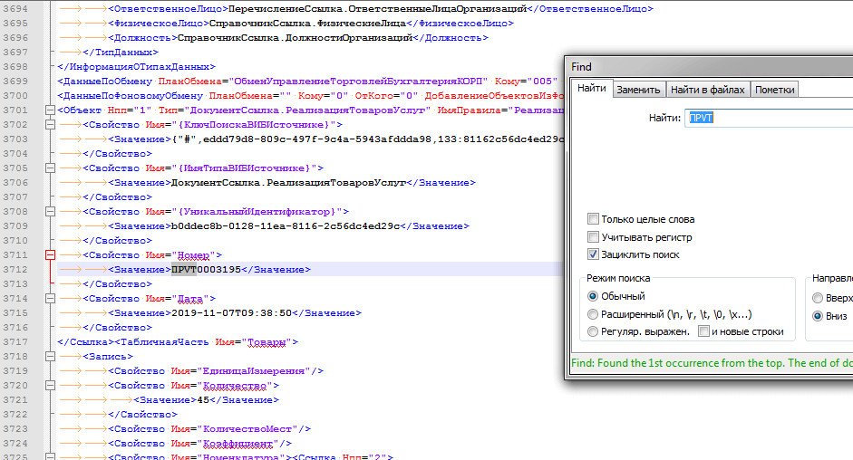Switch to the Найти tab
This screenshot has width=853, height=460.
tap(591, 89)
